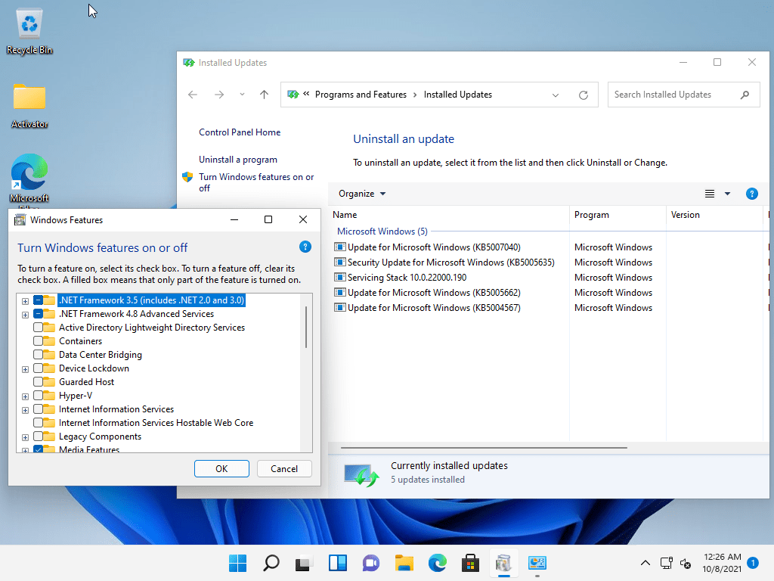Screen dimensions: 774x581
Task: Expand Hyper-V tree node
Action: click(25, 396)
